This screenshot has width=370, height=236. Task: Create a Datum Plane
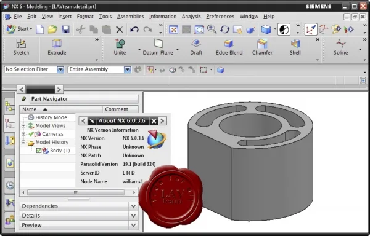[x=158, y=47]
